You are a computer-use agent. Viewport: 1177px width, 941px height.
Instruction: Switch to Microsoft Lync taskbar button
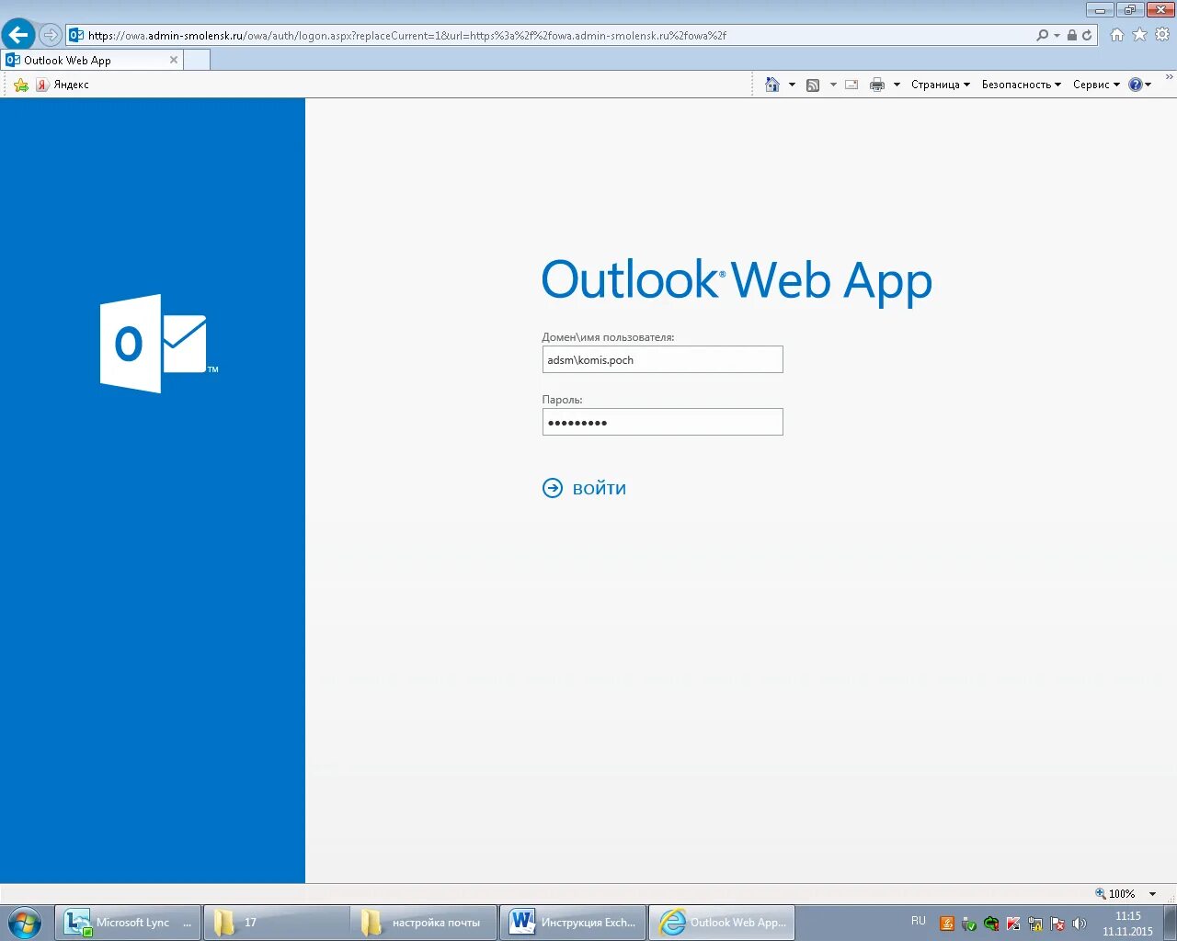[128, 922]
